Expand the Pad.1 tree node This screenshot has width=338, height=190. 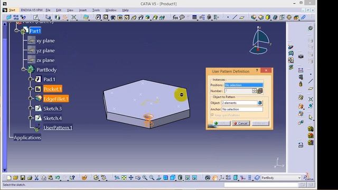pos(31,79)
